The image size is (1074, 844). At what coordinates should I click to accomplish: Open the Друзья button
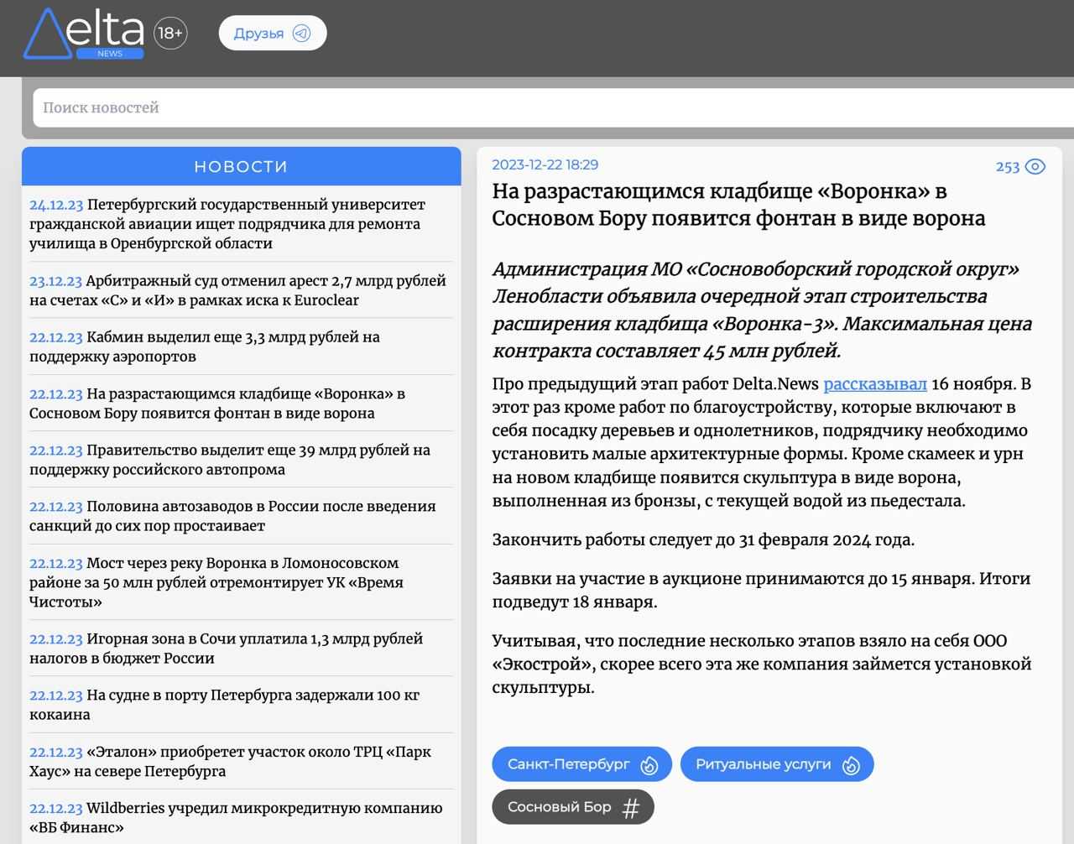(272, 34)
